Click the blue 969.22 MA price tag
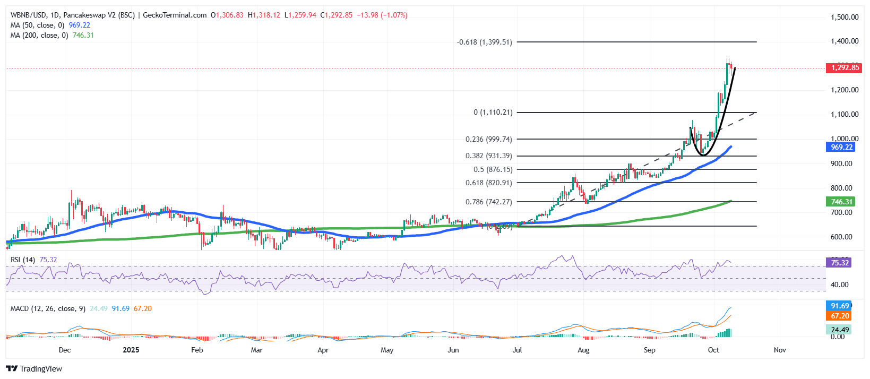870x379 pixels. coord(841,147)
